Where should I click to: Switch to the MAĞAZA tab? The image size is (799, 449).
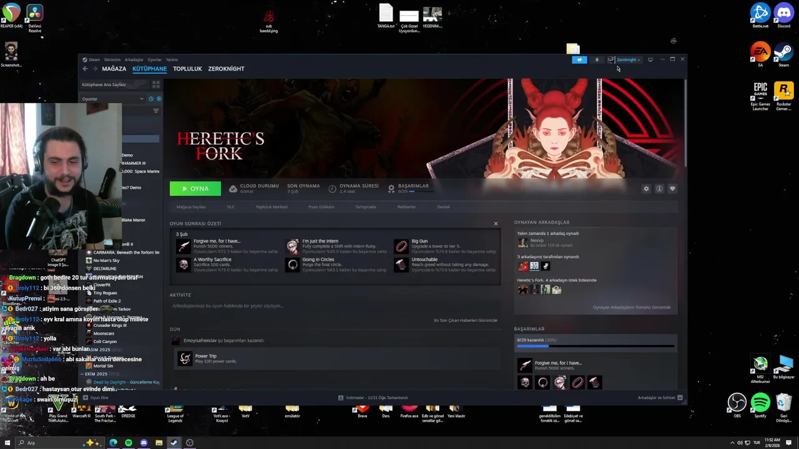pos(114,69)
